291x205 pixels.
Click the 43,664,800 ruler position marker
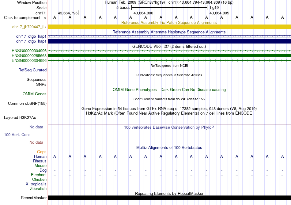click(x=144, y=13)
